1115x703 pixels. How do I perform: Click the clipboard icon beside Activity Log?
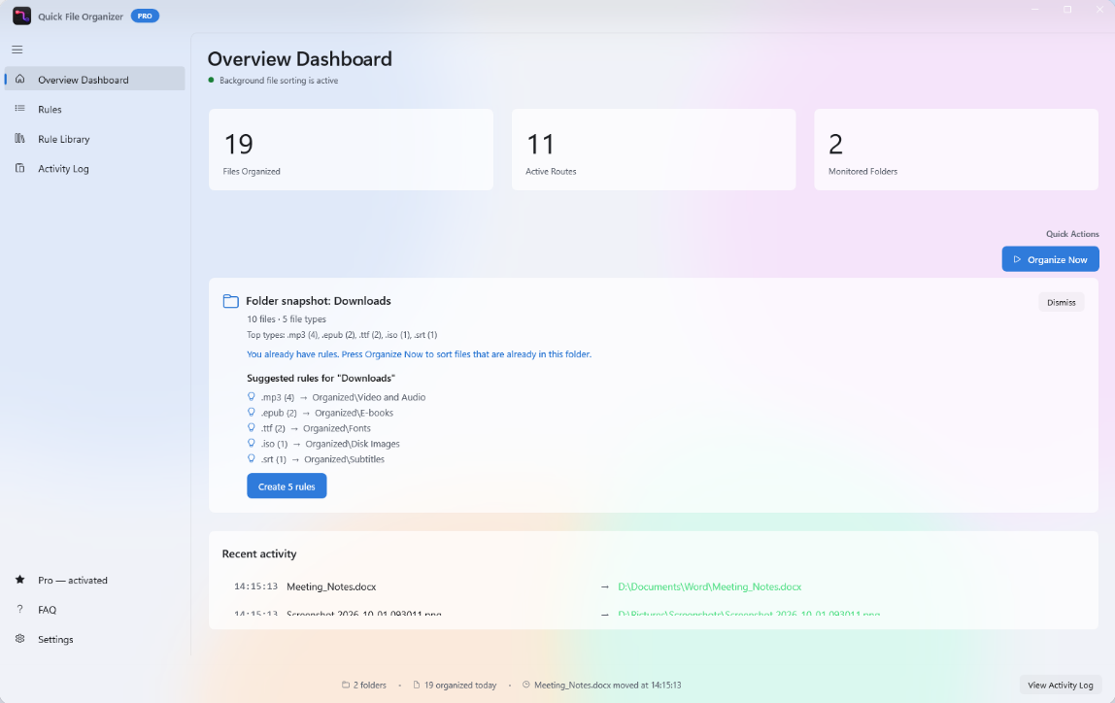pos(19,168)
